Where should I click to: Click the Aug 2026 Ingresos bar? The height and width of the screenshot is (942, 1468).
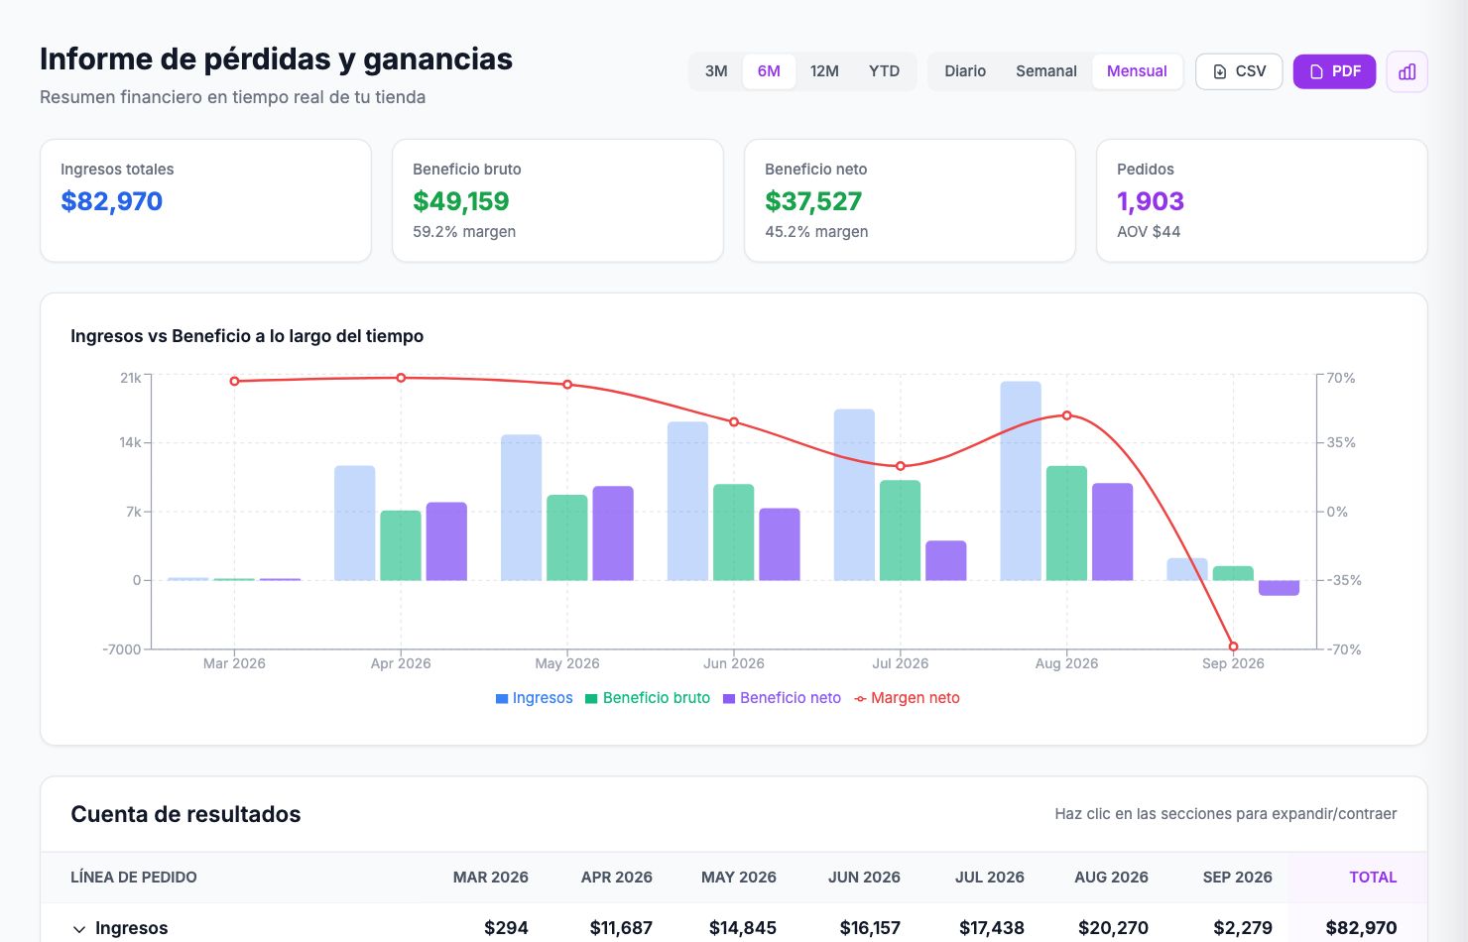1021,481
